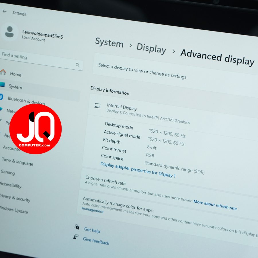Open the user account avatar
This screenshot has height=258, width=258.
click(9, 32)
